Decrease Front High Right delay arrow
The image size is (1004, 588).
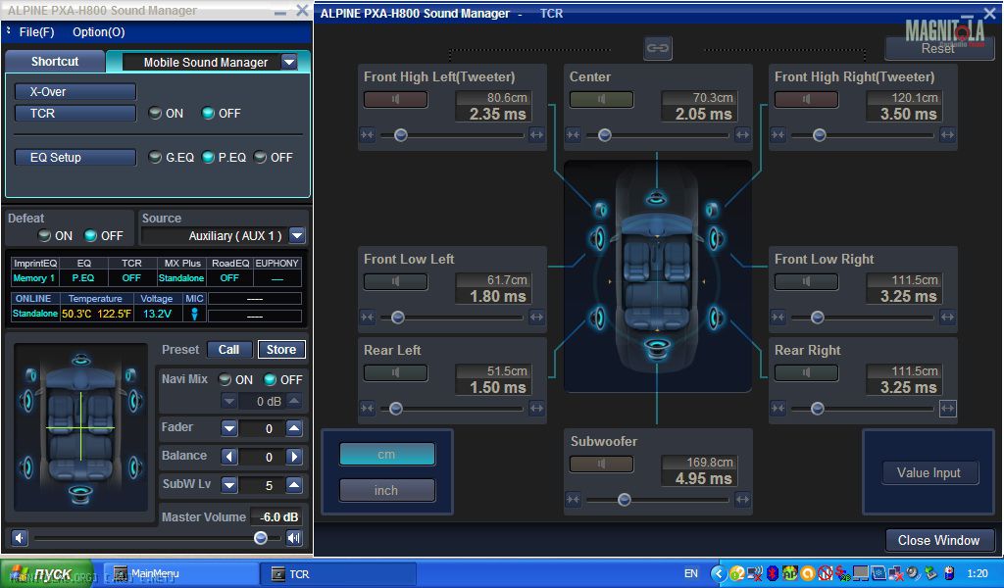[x=778, y=135]
